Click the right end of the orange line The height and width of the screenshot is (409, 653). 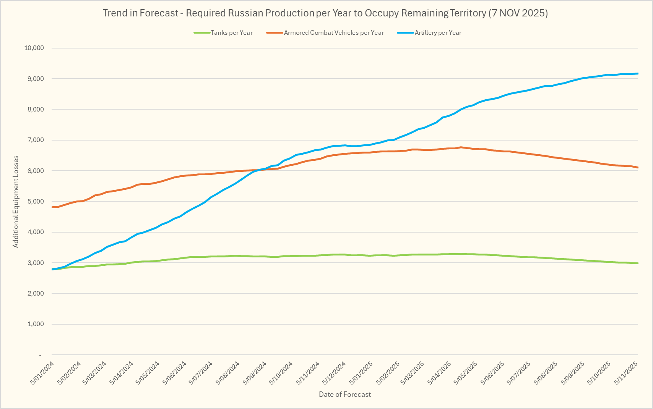pos(637,167)
